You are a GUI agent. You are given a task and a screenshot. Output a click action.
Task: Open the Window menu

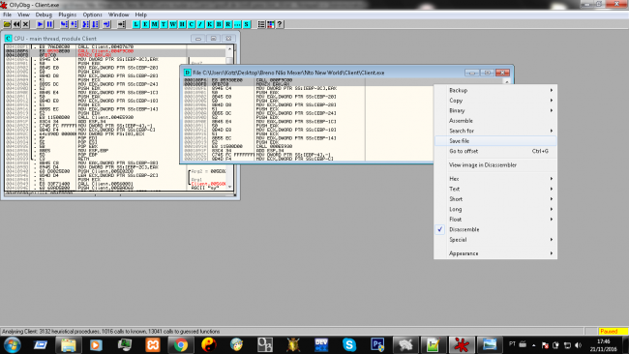click(119, 15)
